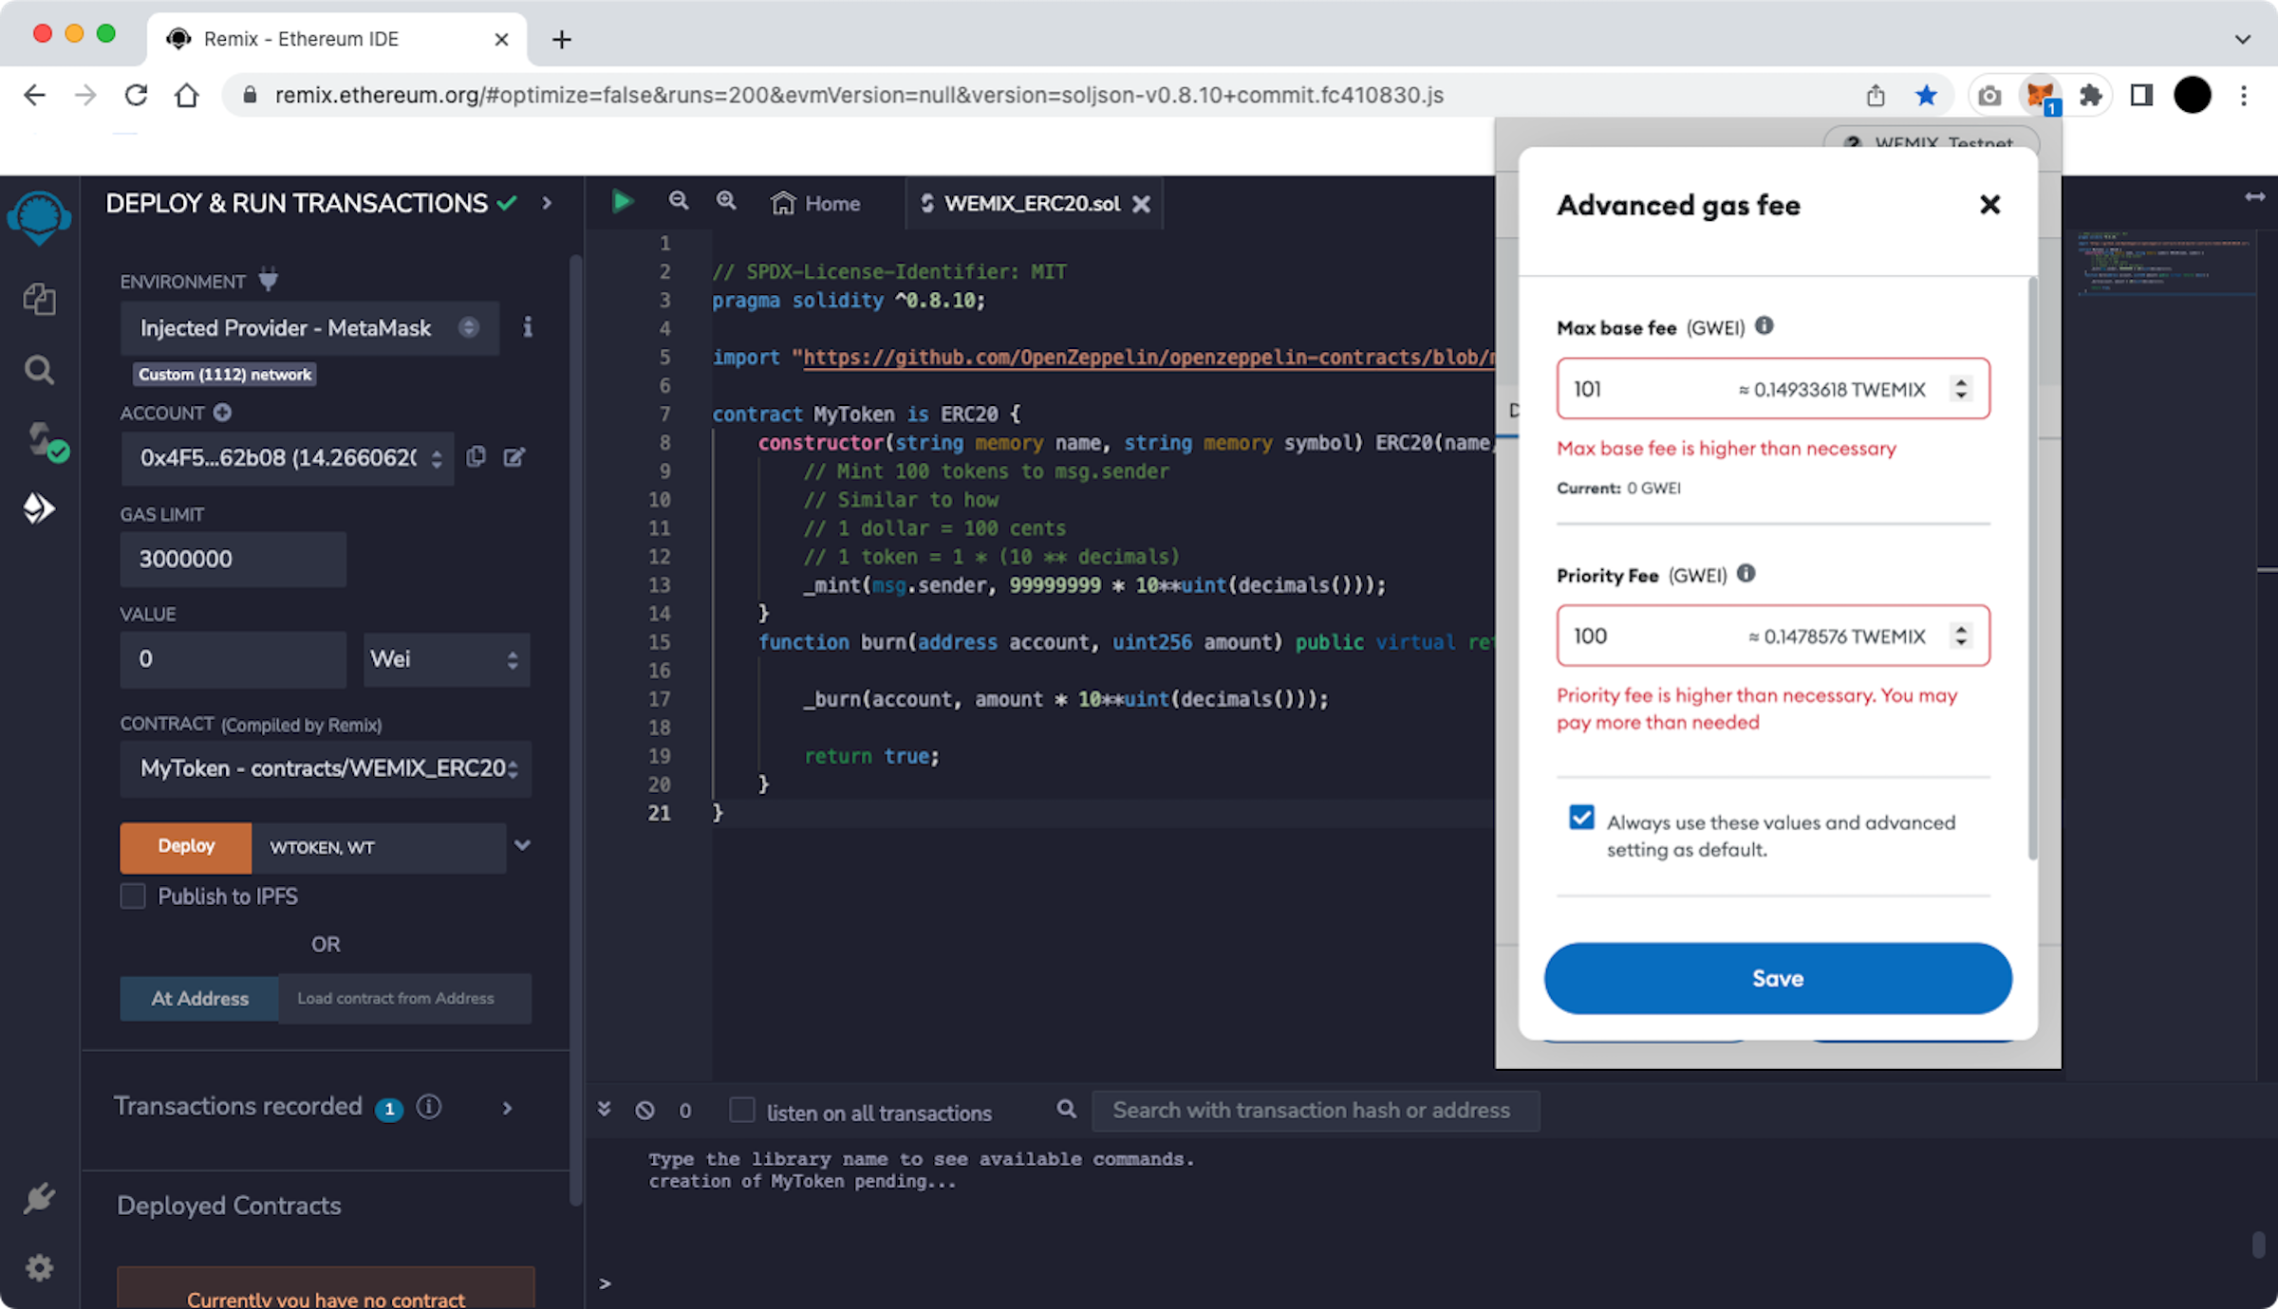Click the zoom out magnifier icon
The width and height of the screenshot is (2278, 1309).
pyautogui.click(x=679, y=201)
